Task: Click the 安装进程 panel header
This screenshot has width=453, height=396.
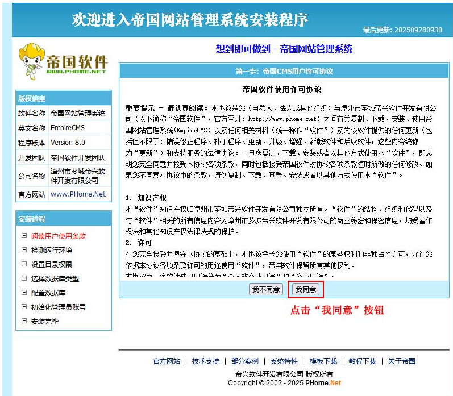Action: tap(63, 219)
